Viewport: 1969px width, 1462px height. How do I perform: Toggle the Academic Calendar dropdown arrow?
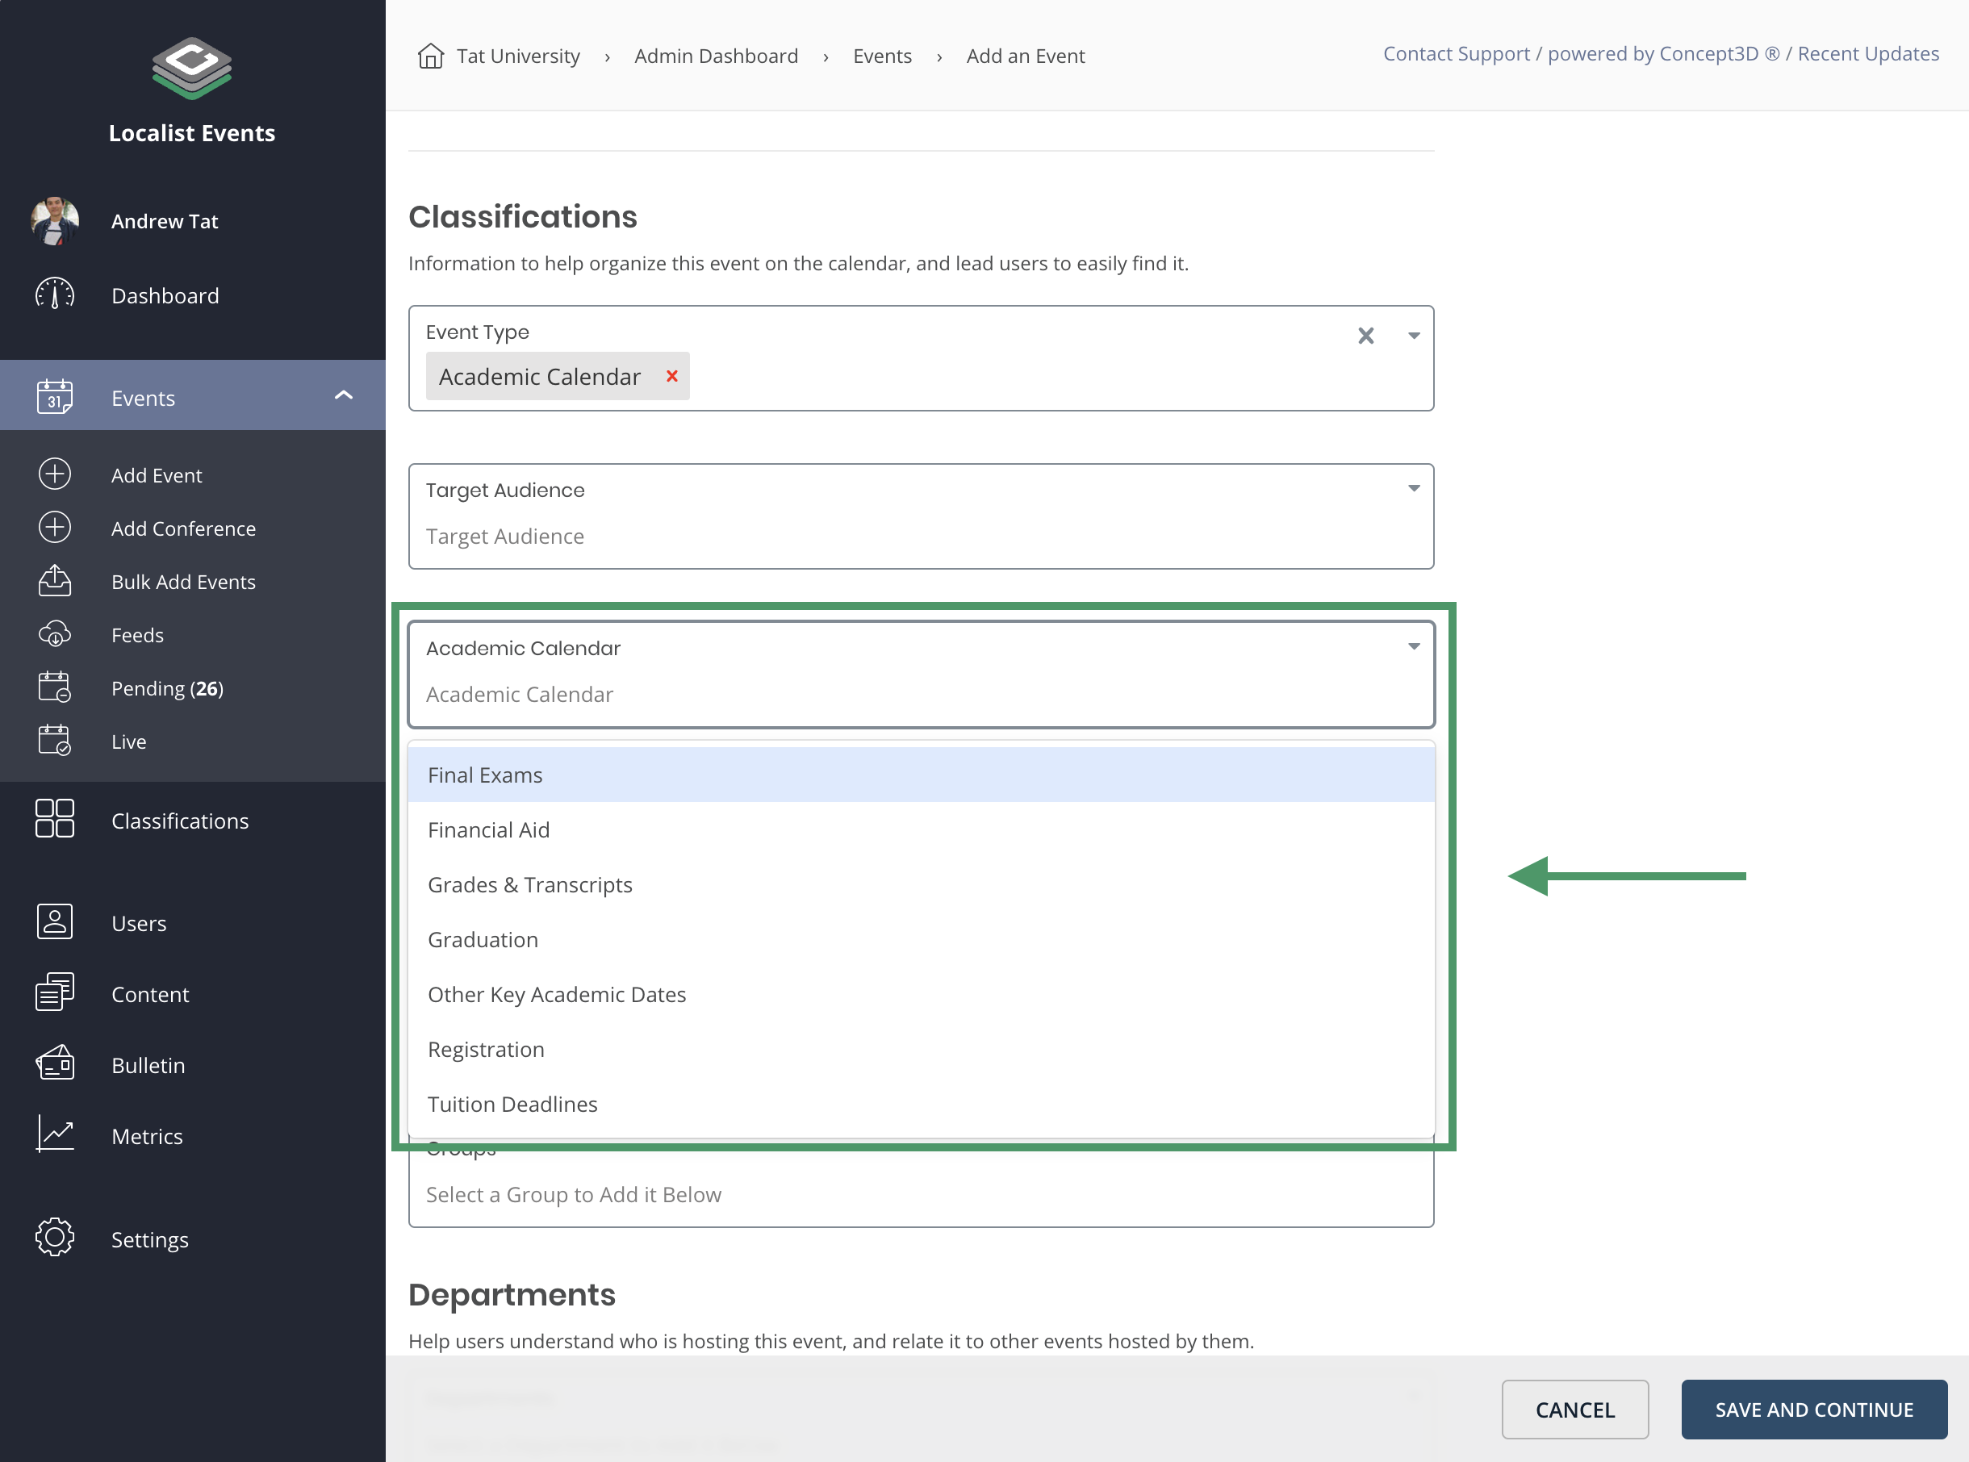coord(1414,646)
